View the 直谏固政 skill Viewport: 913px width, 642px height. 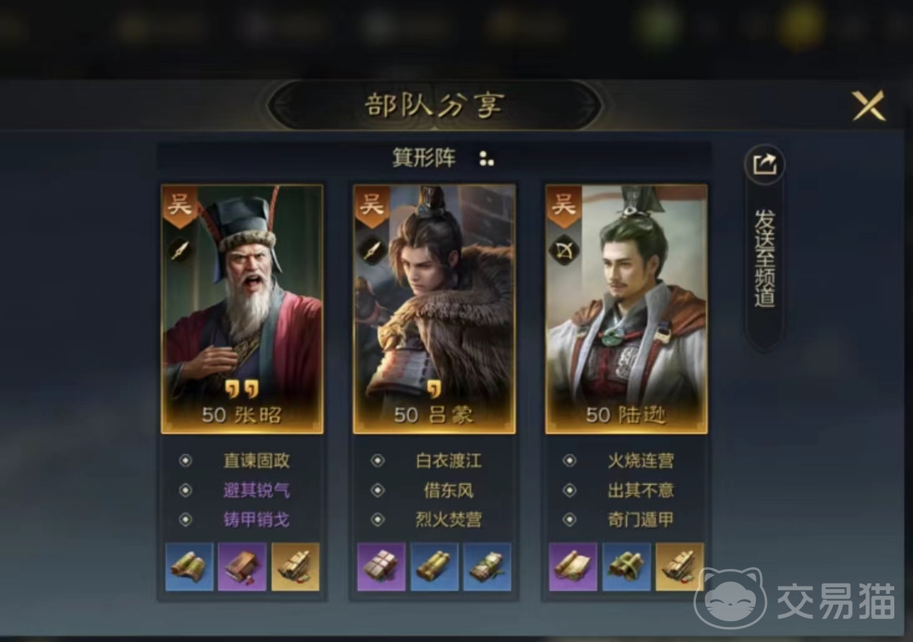(256, 461)
